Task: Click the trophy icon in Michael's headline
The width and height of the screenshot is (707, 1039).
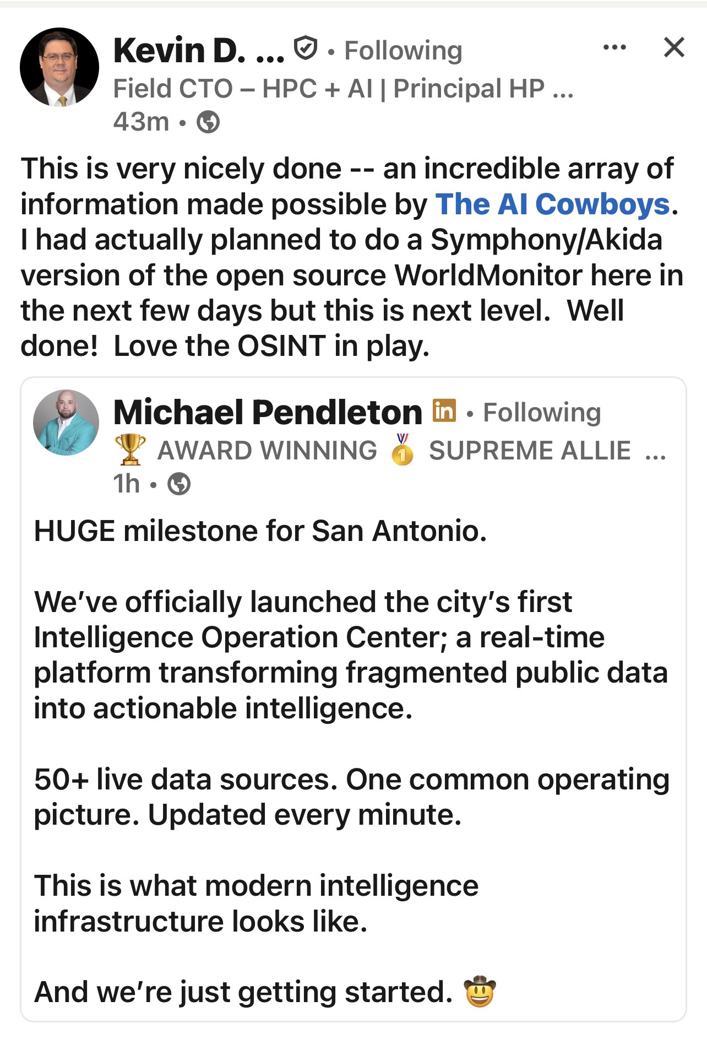Action: point(130,450)
